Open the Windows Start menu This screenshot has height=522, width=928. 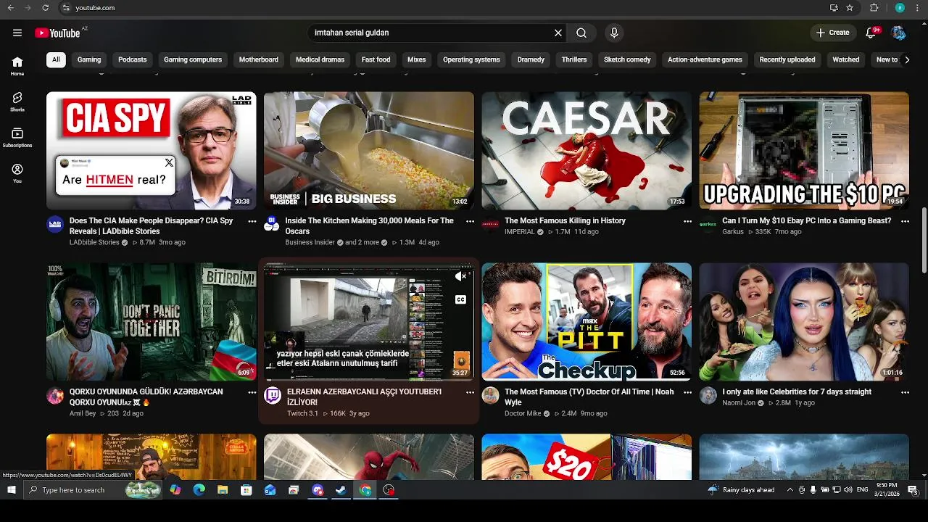pos(11,490)
